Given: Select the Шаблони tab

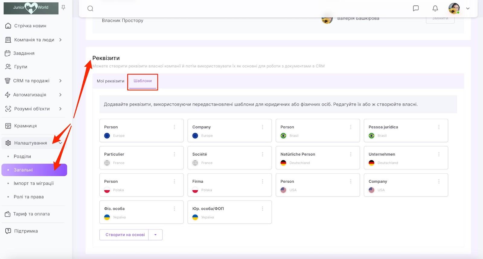Looking at the screenshot, I should (x=142, y=81).
